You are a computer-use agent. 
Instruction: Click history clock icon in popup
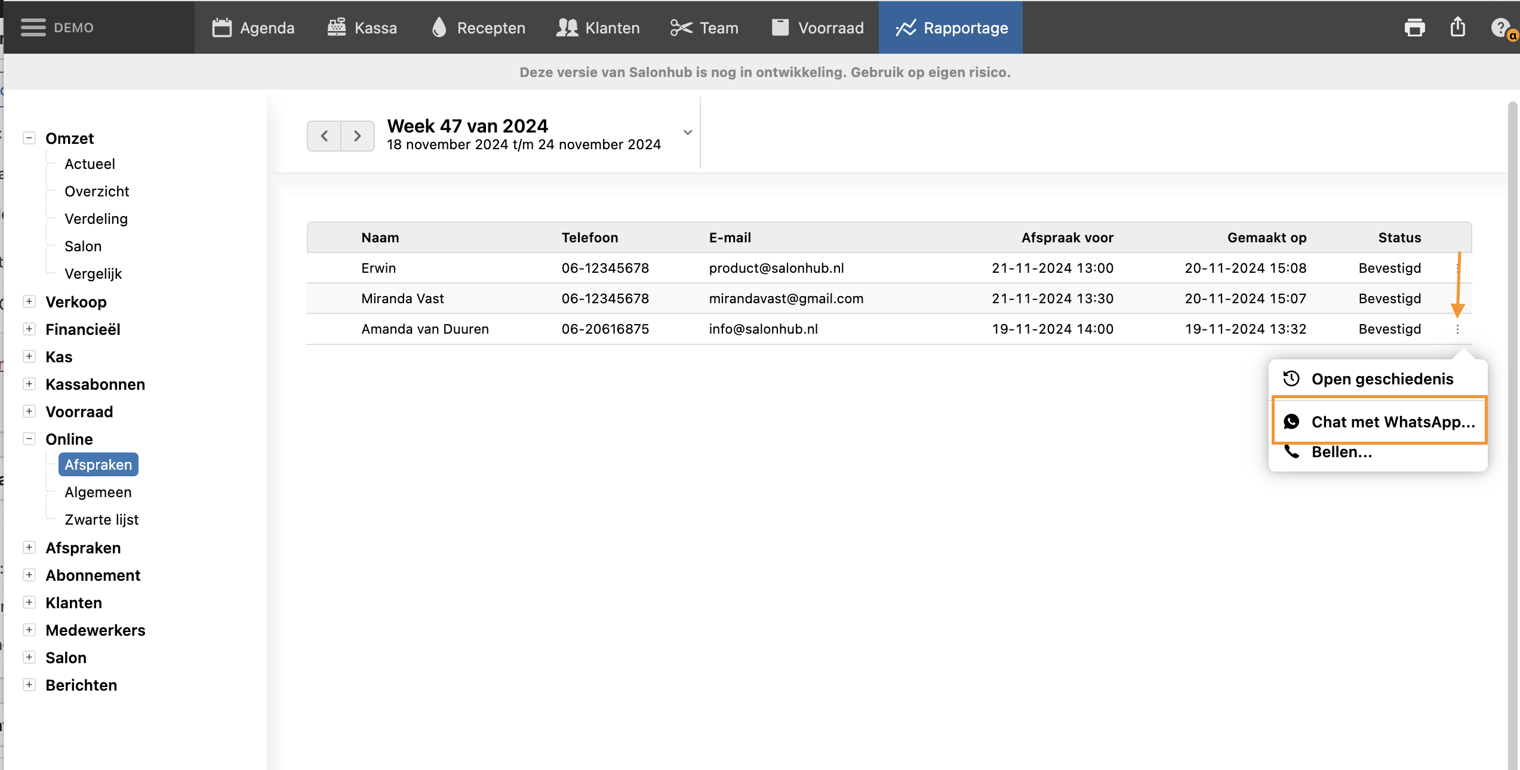click(1291, 379)
